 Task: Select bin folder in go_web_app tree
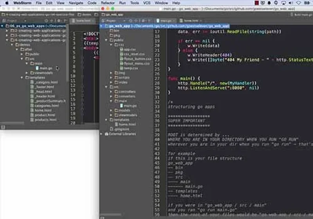pos(114,31)
